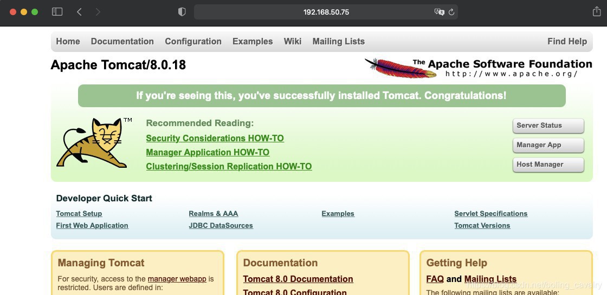Open Security Considerations HOW-TO link
The width and height of the screenshot is (607, 295).
[x=215, y=139]
